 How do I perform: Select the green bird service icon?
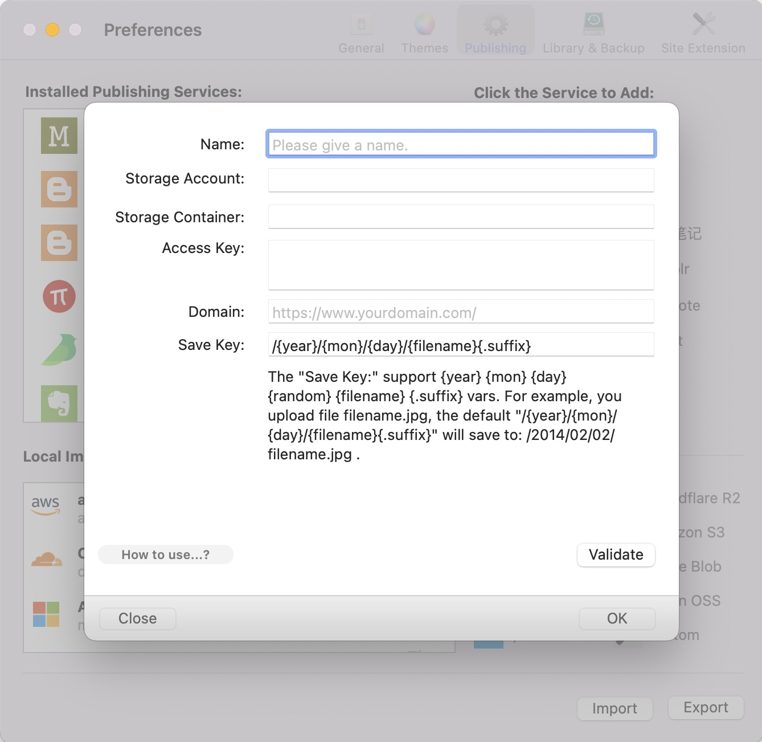59,349
